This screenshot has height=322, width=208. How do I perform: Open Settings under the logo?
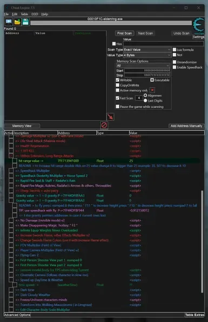coord(198,37)
